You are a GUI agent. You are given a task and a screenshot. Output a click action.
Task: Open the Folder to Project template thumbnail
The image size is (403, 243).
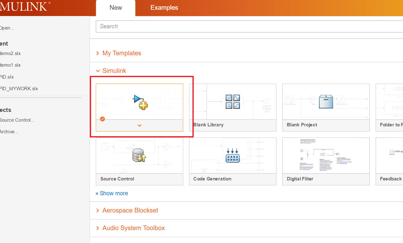(x=389, y=102)
